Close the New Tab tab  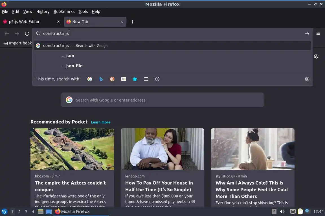pyautogui.click(x=122, y=22)
